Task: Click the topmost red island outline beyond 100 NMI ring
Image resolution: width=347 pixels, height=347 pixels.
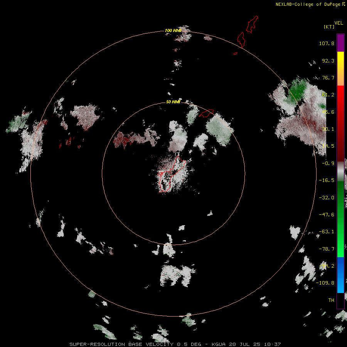Action: coord(252,24)
